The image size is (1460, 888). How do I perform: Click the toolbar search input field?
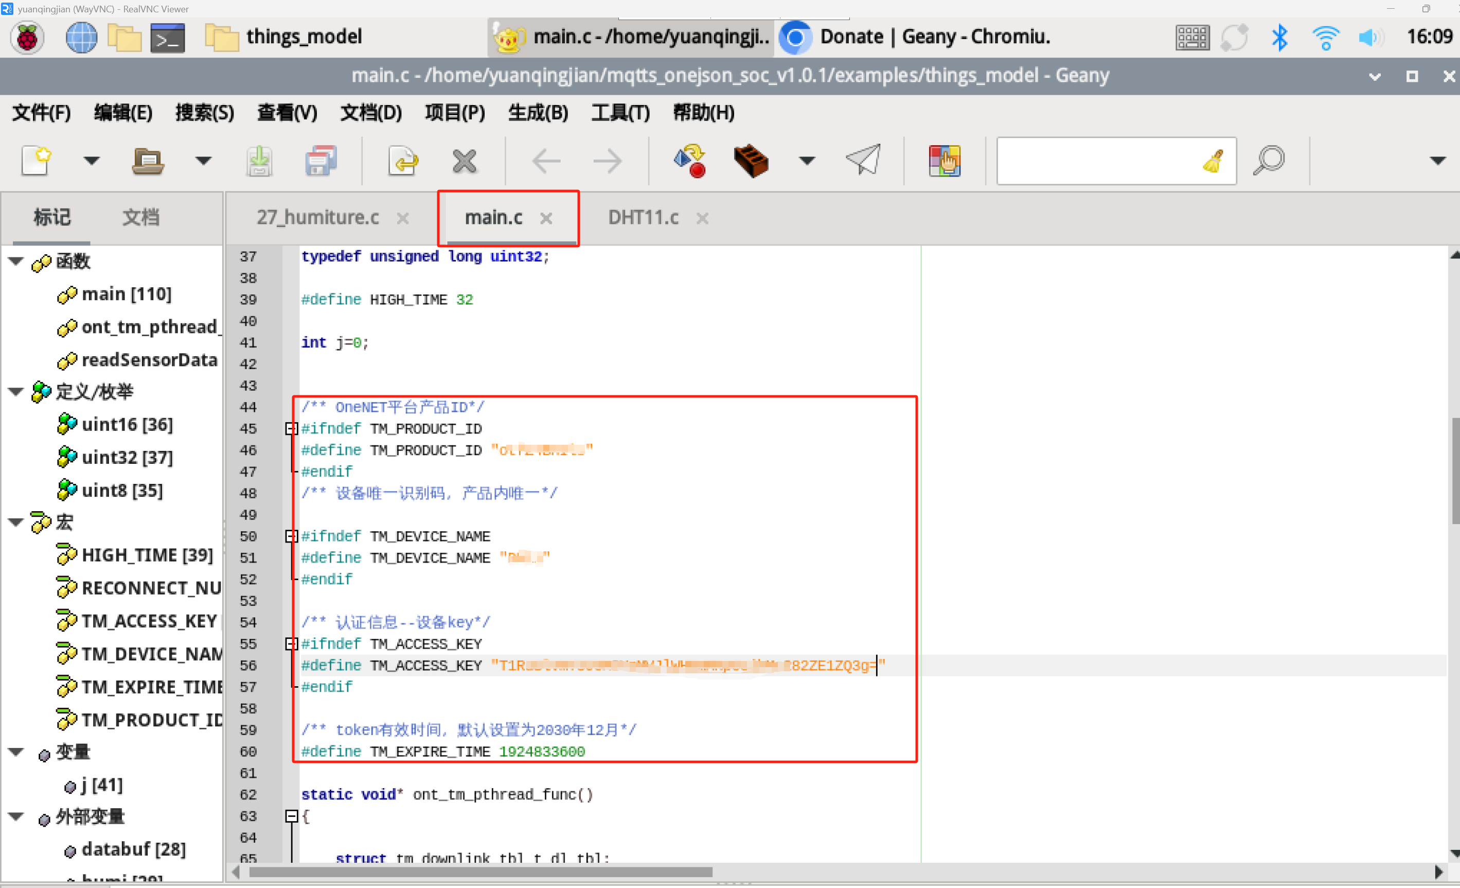(1096, 161)
